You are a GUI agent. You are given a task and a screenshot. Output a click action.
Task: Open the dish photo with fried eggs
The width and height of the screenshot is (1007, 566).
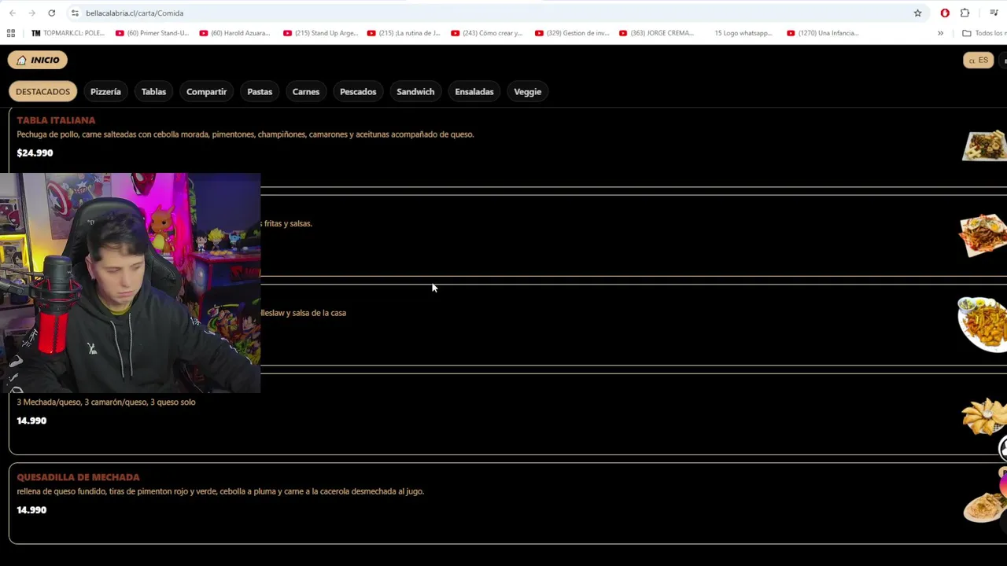point(983,234)
